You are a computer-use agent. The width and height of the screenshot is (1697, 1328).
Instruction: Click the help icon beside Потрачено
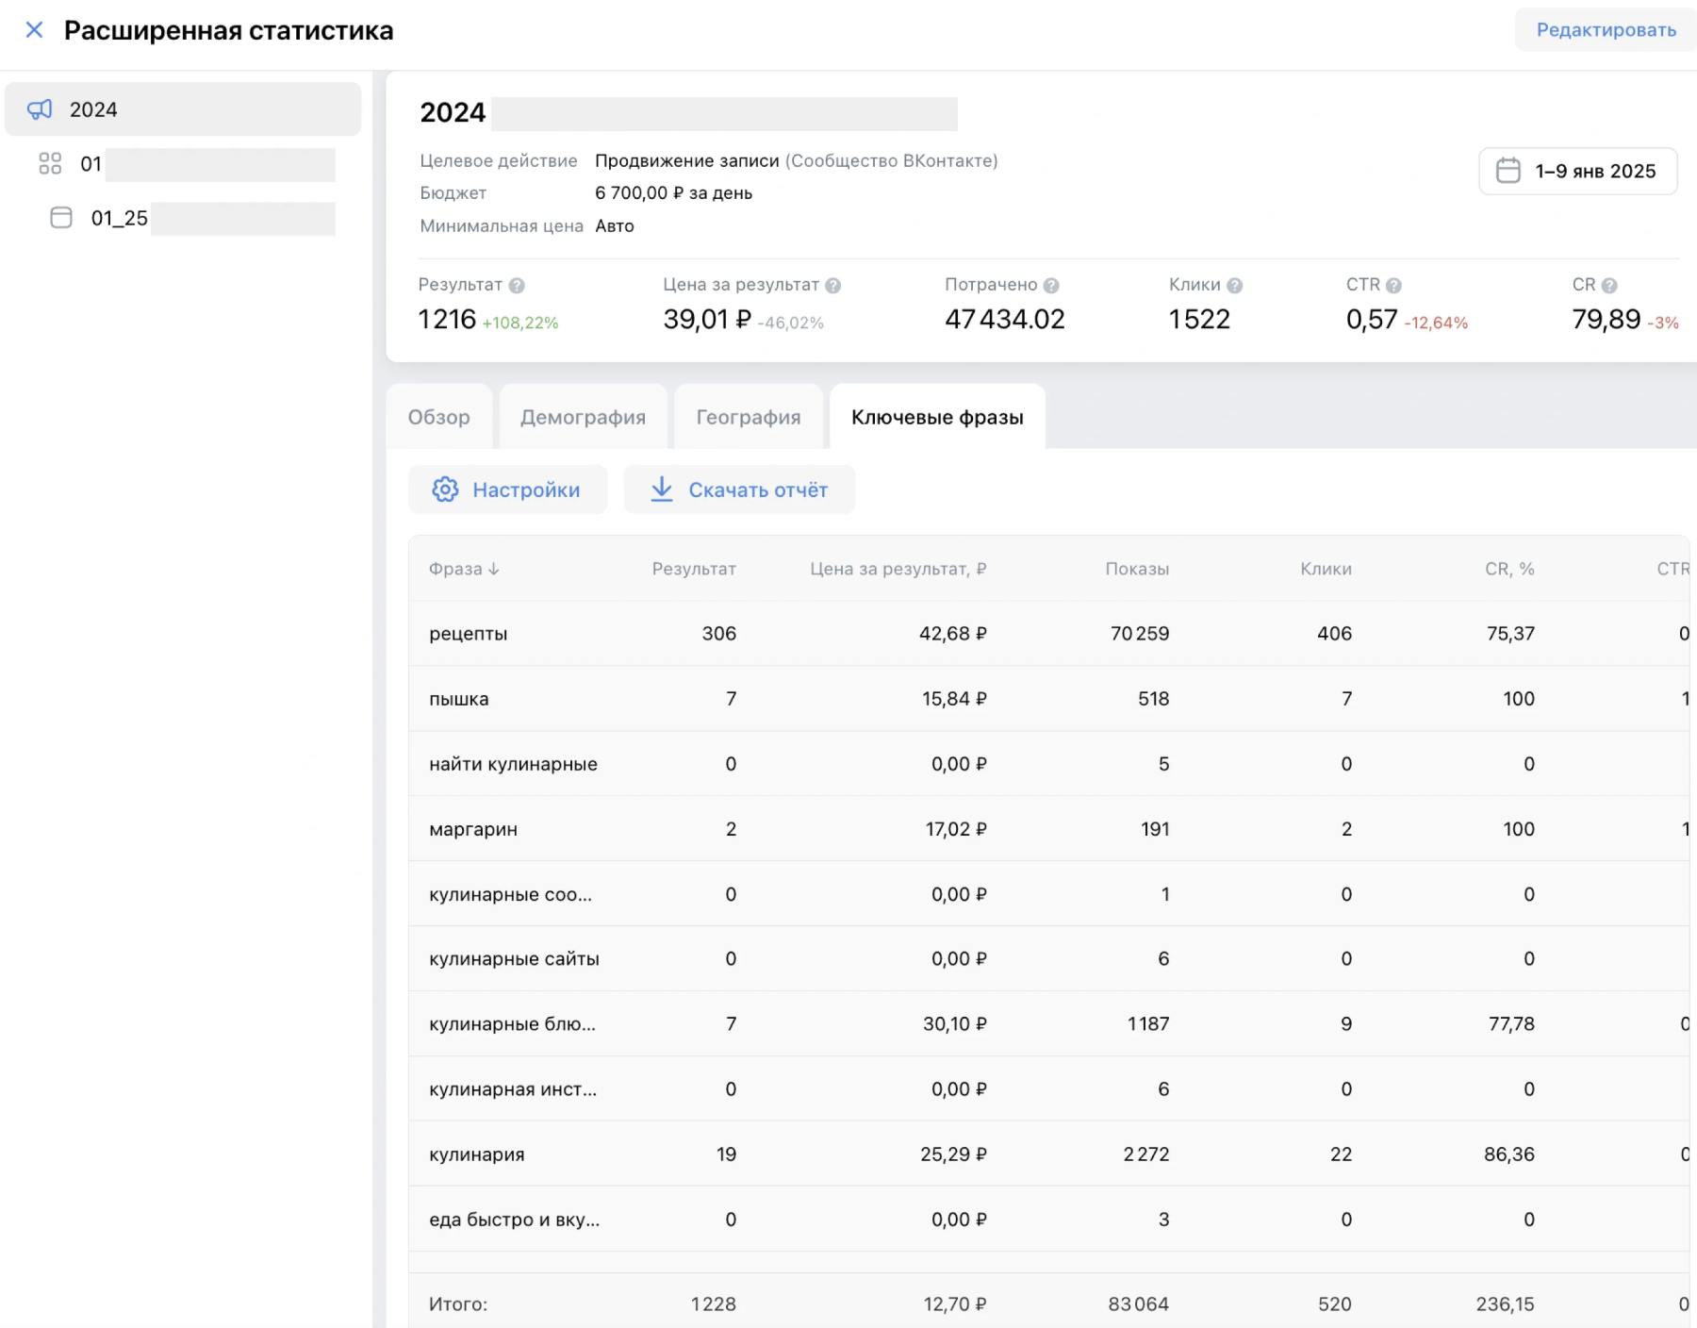click(1051, 285)
